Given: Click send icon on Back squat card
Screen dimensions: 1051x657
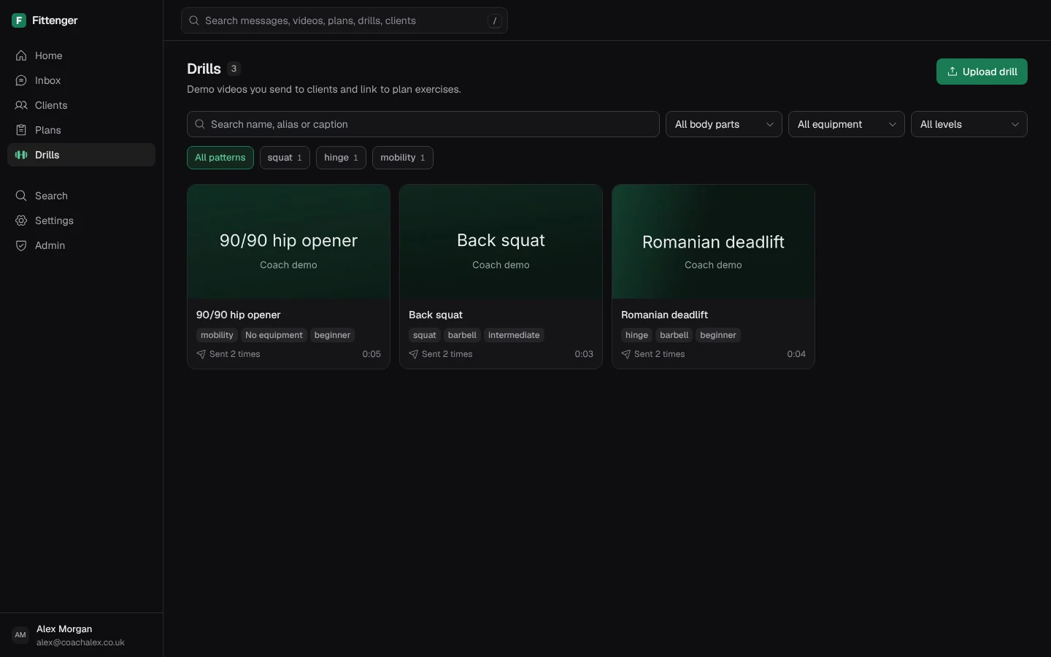Looking at the screenshot, I should 414,354.
